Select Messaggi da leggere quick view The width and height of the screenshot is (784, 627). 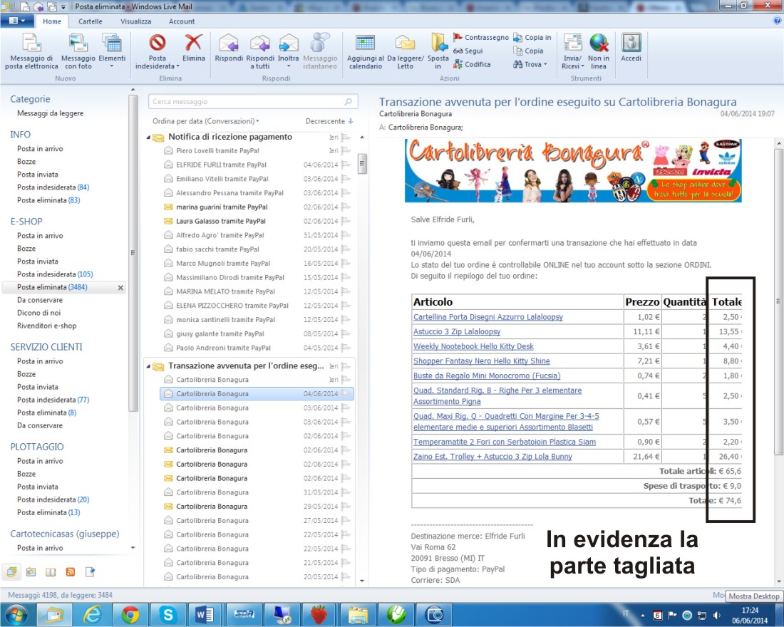[50, 113]
